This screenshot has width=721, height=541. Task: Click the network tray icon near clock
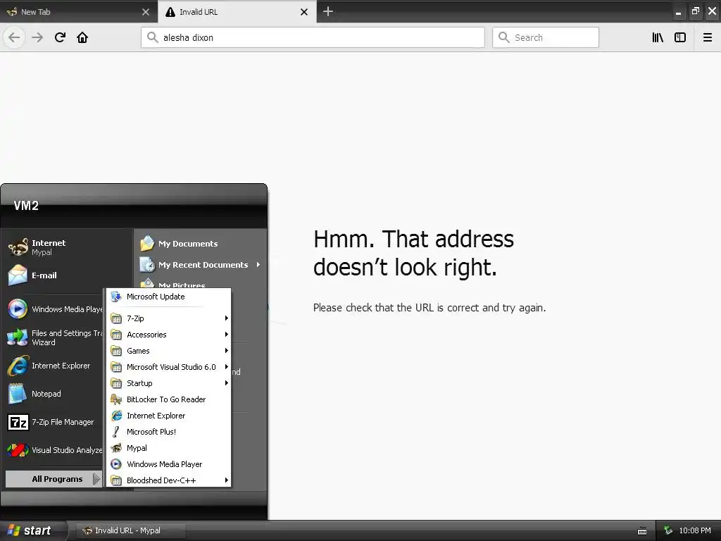pyautogui.click(x=668, y=531)
